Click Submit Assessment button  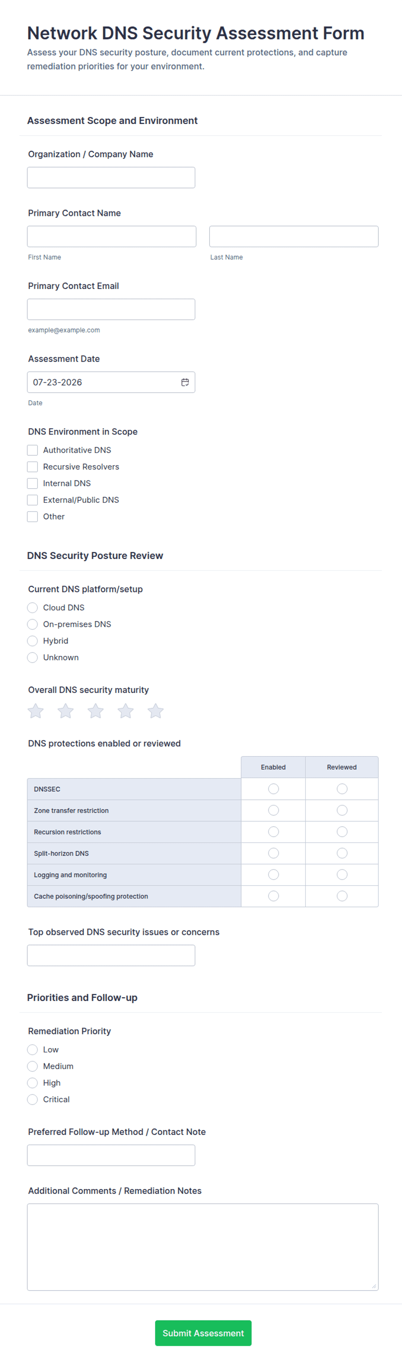coord(203,1333)
